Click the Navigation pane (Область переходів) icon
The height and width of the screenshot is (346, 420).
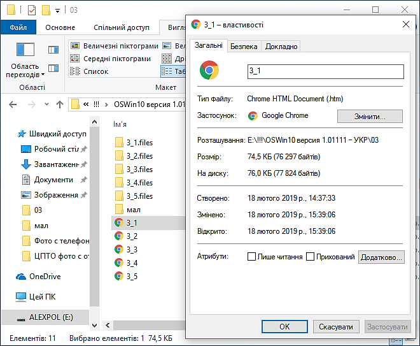pyautogui.click(x=25, y=50)
